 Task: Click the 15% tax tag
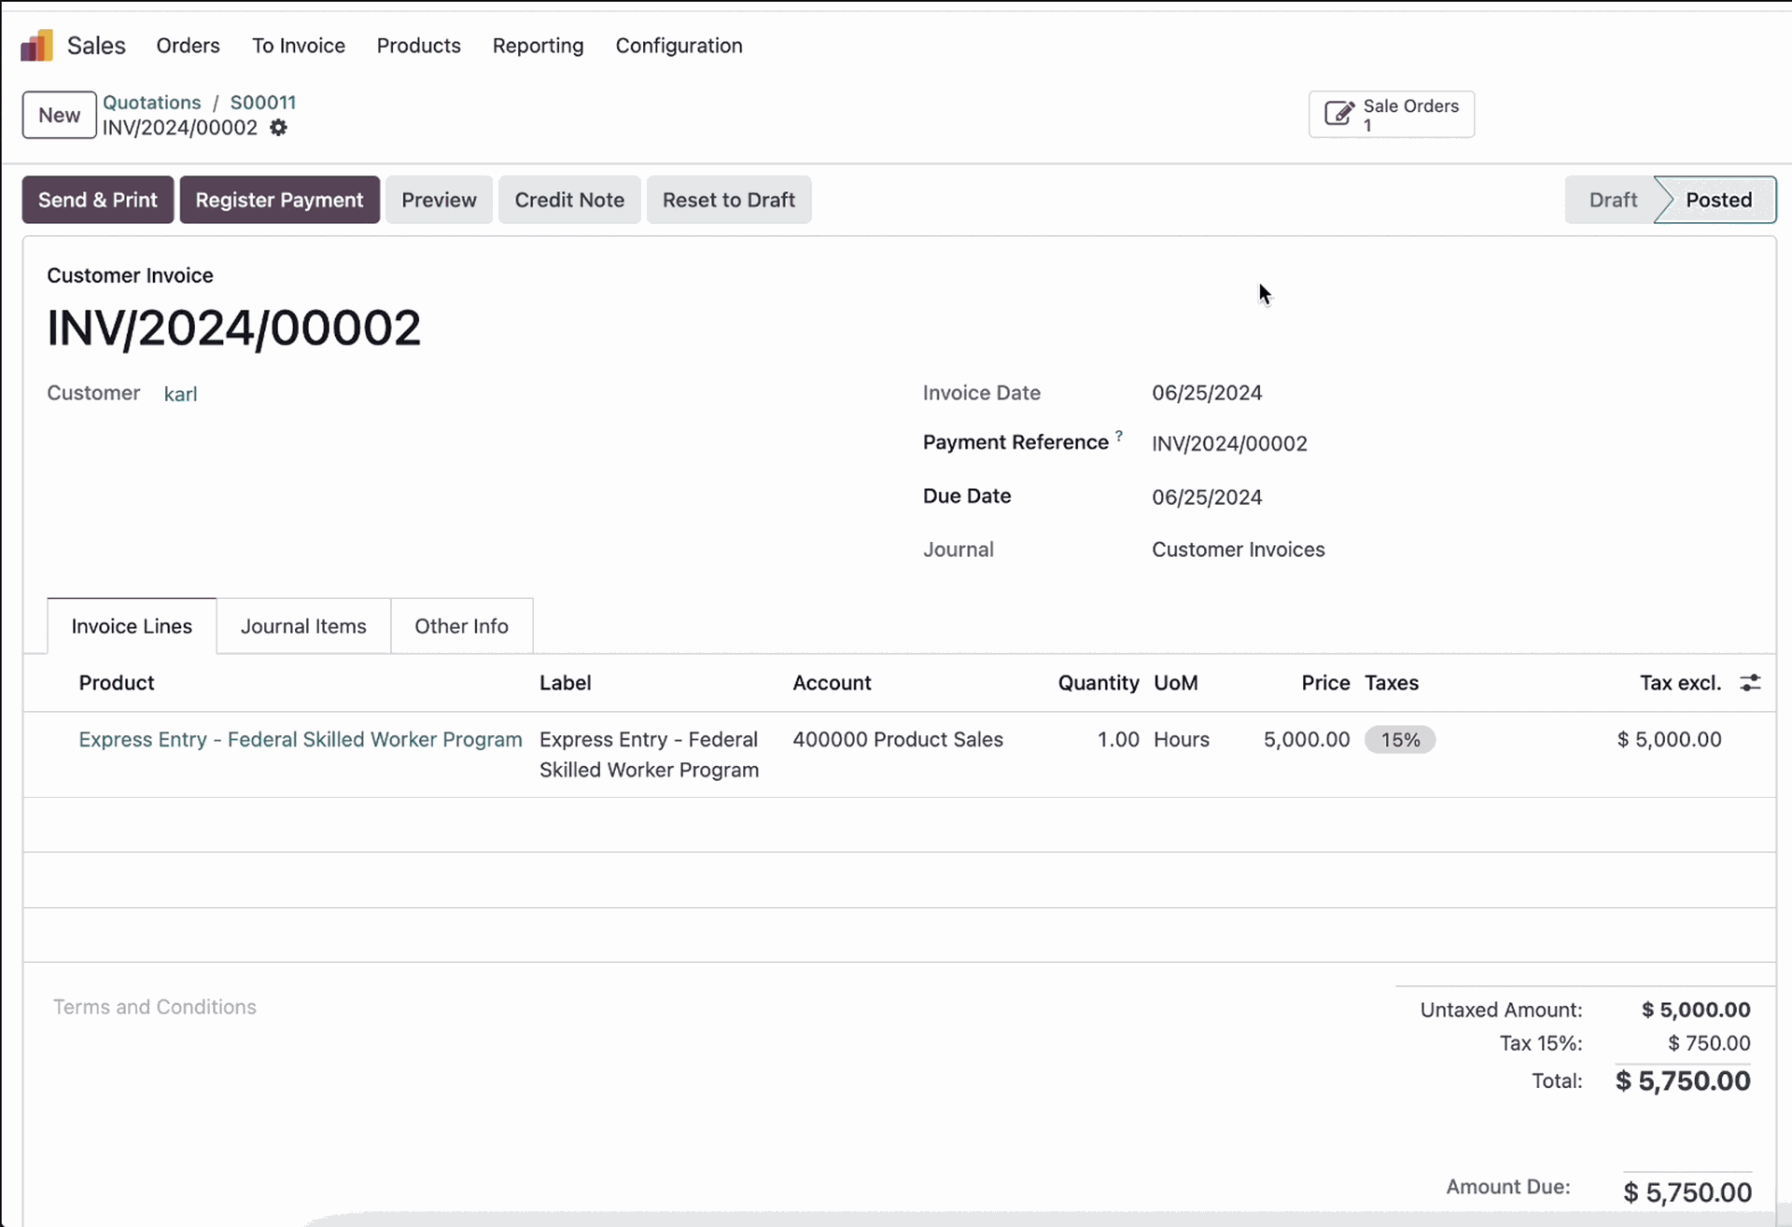[1400, 740]
